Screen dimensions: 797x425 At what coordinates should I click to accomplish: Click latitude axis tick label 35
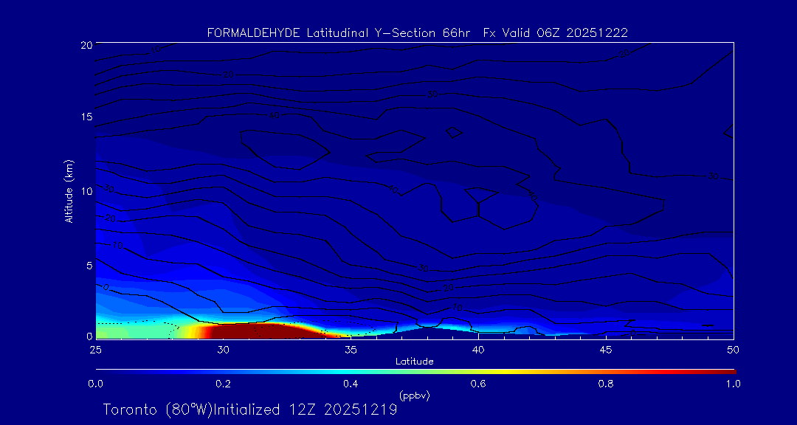(x=351, y=350)
